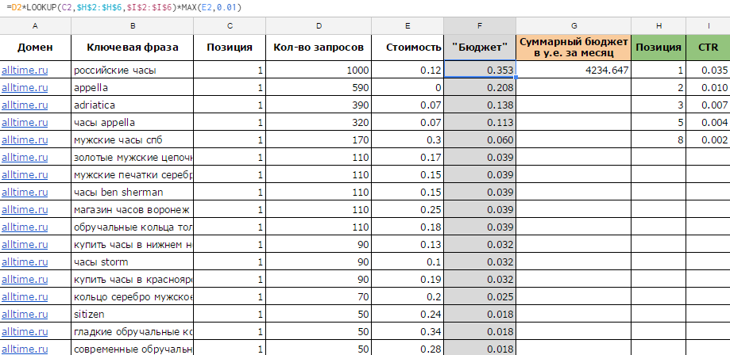Select column B header
Screen dimensions: 730x355
[132, 26]
